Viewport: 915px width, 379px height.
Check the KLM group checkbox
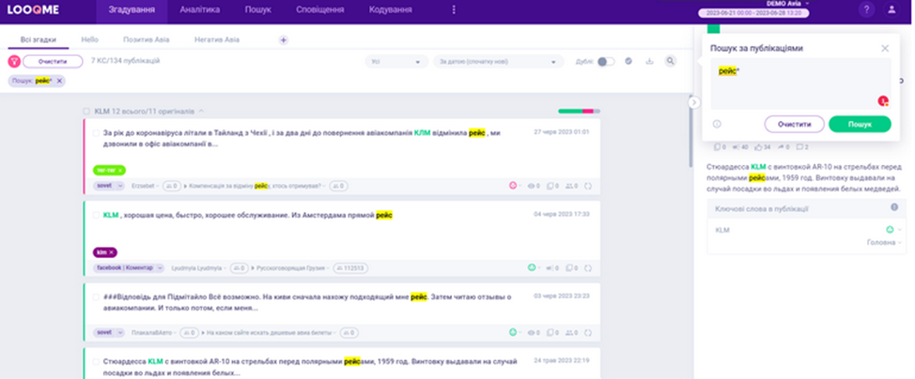pyautogui.click(x=87, y=111)
